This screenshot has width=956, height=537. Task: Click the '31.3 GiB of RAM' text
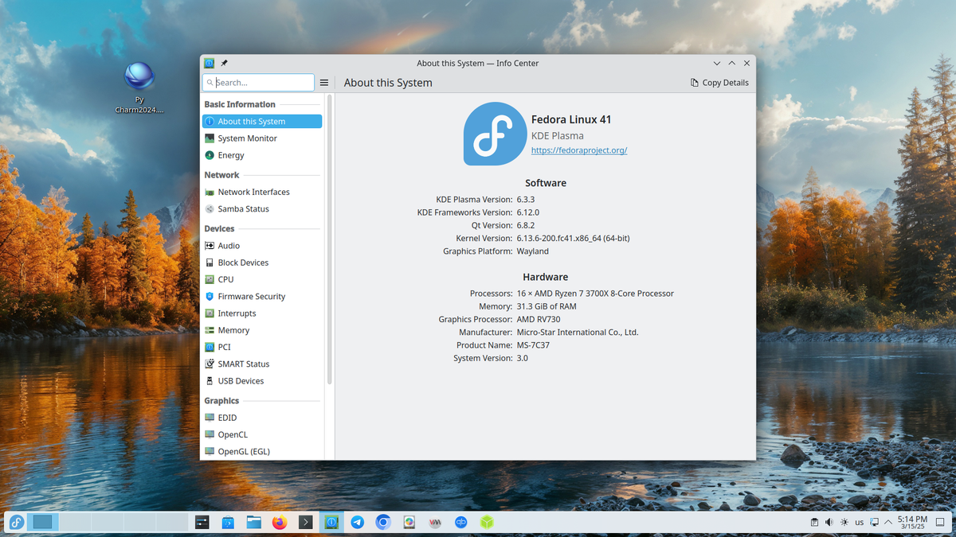point(547,306)
